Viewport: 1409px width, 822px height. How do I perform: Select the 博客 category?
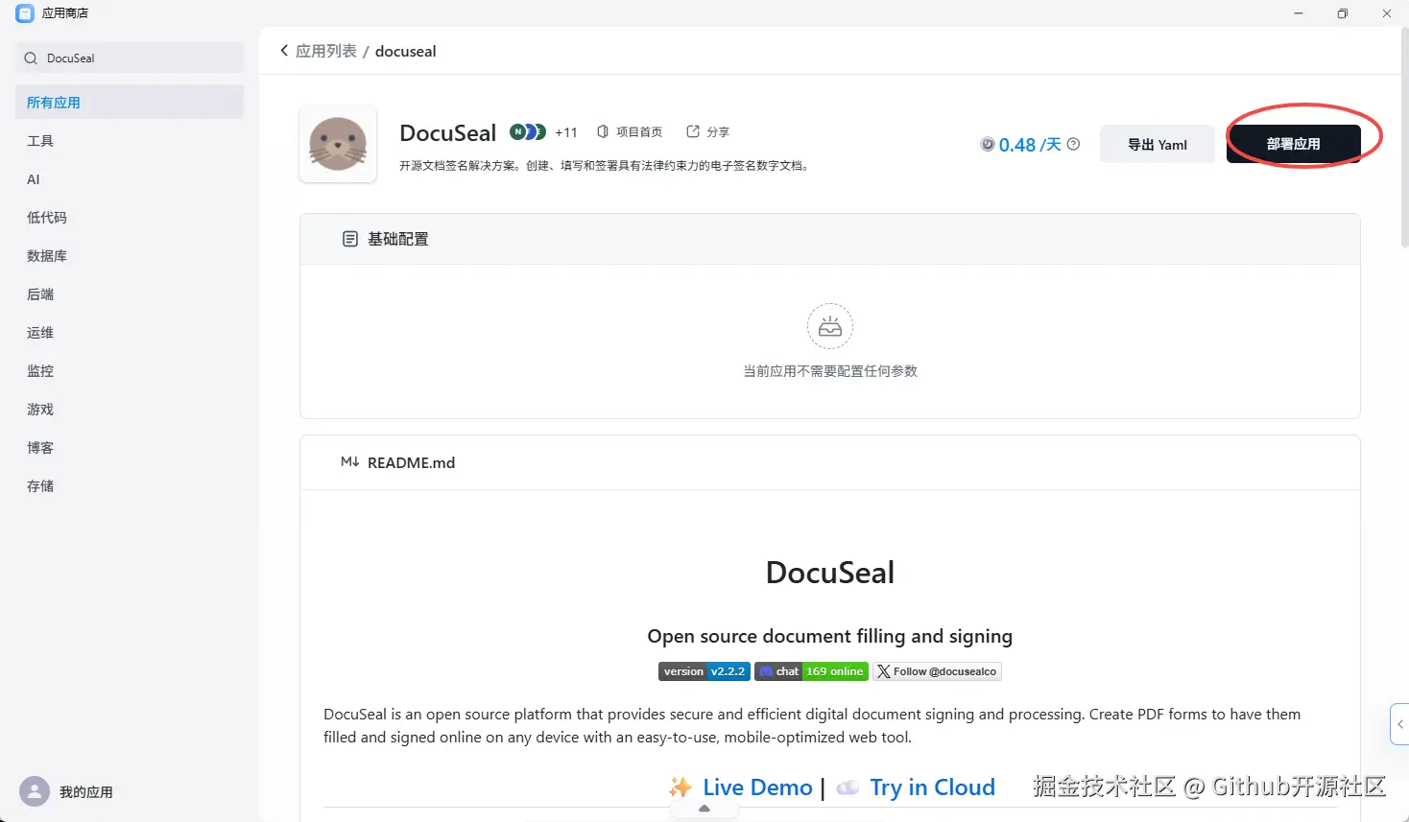pos(130,448)
